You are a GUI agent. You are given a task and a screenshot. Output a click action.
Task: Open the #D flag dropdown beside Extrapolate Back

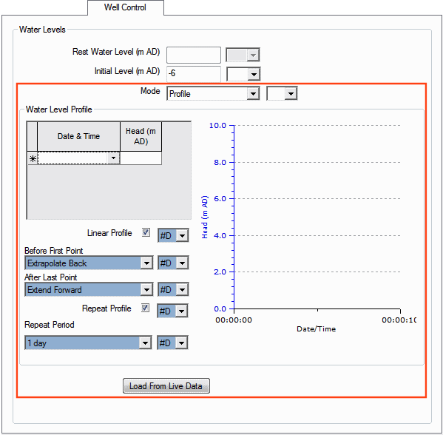click(x=173, y=263)
